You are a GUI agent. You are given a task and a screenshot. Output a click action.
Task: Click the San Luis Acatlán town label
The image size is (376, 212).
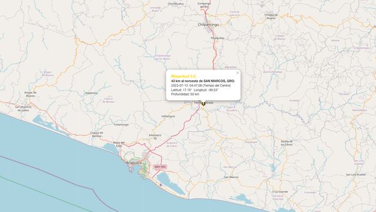click(356, 174)
